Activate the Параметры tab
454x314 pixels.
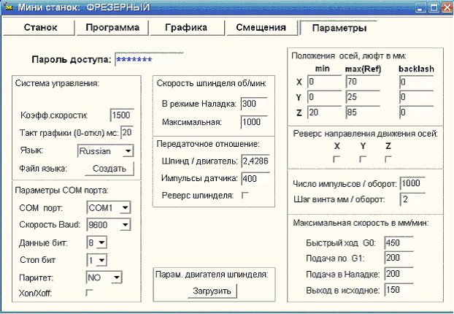pyautogui.click(x=339, y=28)
